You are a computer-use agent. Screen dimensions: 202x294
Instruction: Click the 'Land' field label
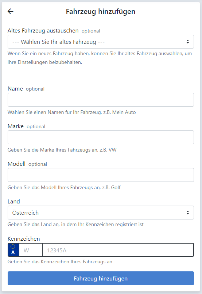point(13,201)
